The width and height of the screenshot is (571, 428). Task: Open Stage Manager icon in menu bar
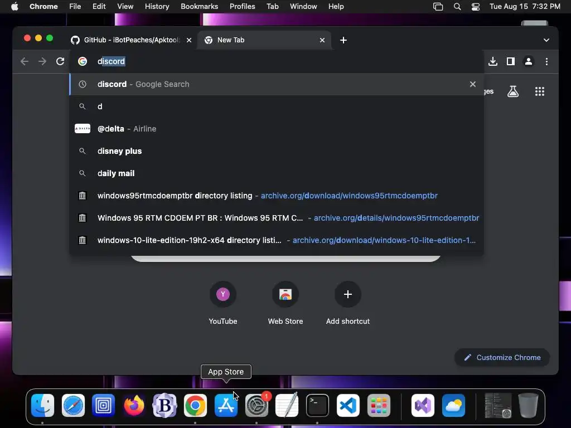point(438,7)
